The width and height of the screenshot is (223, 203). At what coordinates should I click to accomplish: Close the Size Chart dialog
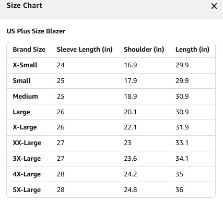(x=214, y=6)
